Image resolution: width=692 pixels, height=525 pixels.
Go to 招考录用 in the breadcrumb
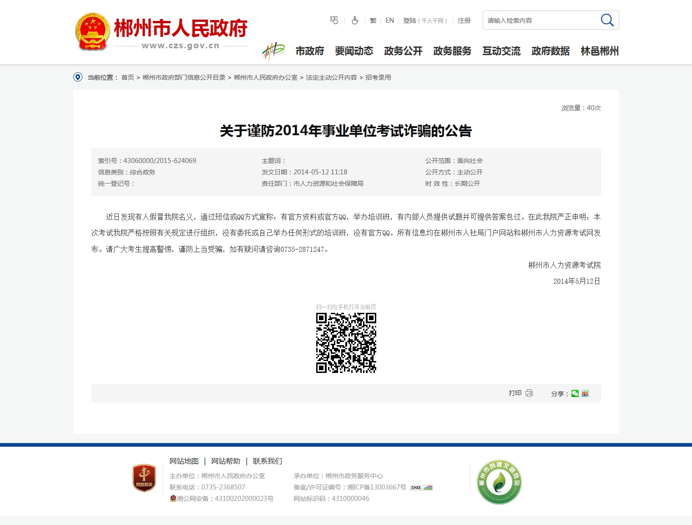pyautogui.click(x=378, y=77)
